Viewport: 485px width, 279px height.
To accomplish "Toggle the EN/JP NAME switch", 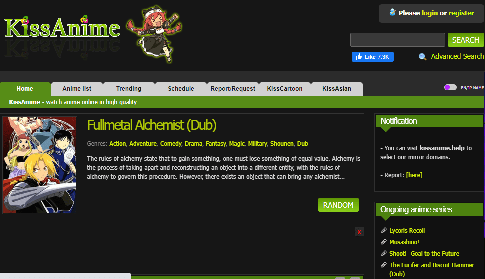I will tap(450, 87).
